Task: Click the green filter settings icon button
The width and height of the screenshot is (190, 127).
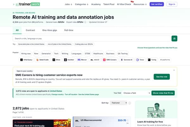Action: 174,38
